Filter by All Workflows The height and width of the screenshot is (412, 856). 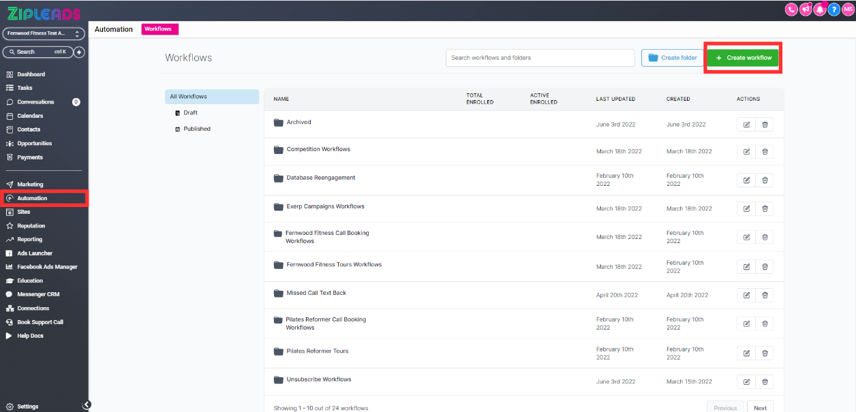[x=212, y=97]
